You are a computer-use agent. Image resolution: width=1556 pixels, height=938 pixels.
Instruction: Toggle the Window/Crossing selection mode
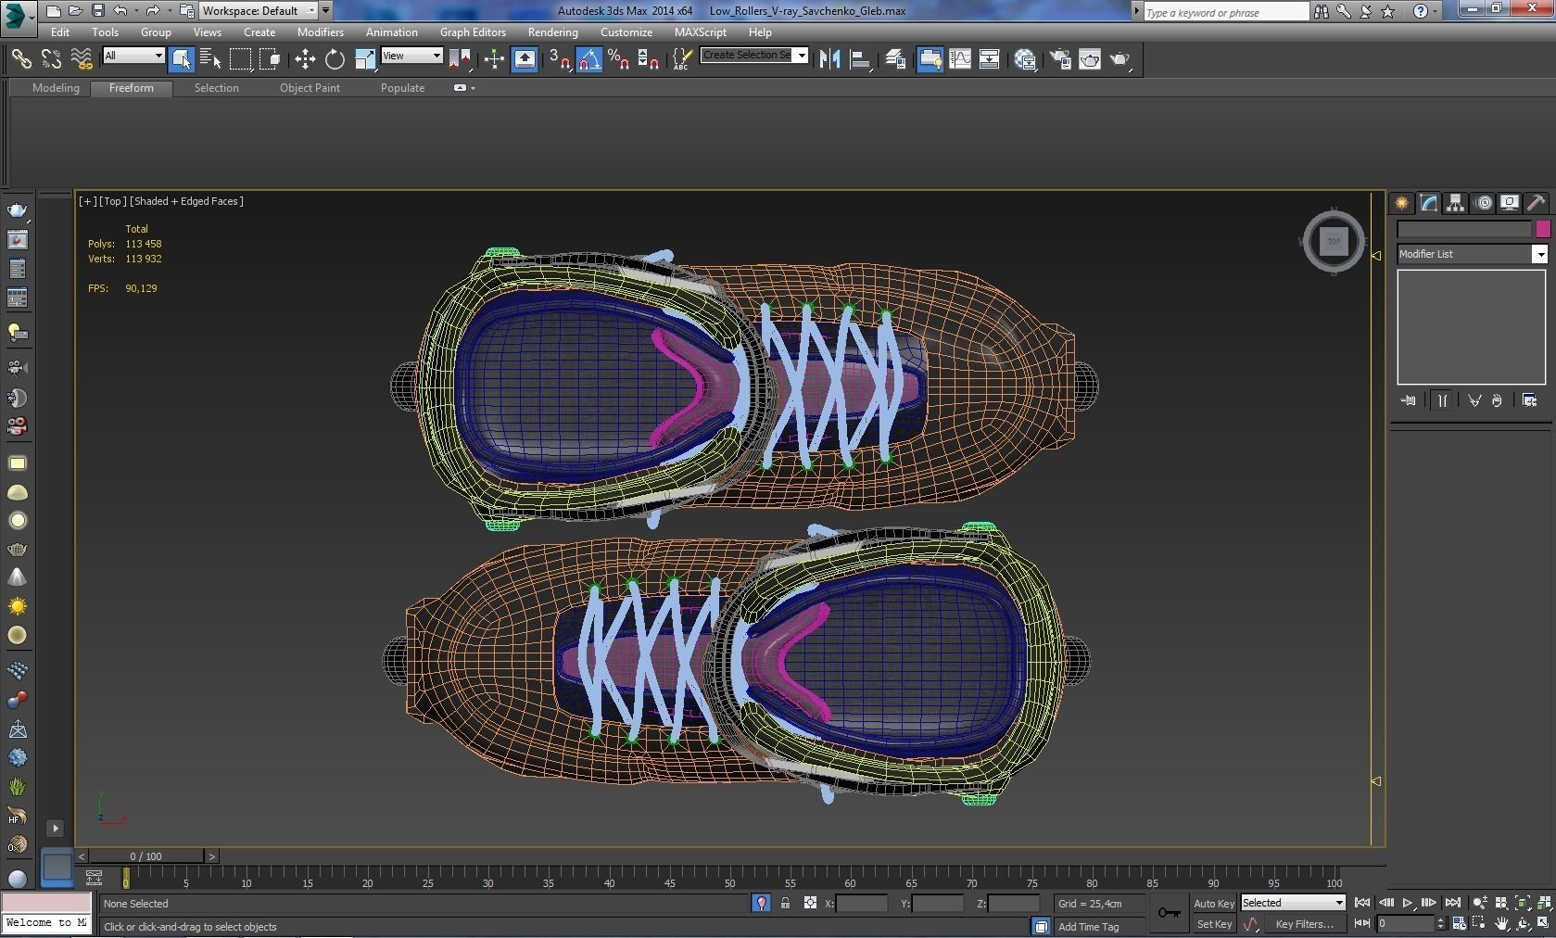270,59
